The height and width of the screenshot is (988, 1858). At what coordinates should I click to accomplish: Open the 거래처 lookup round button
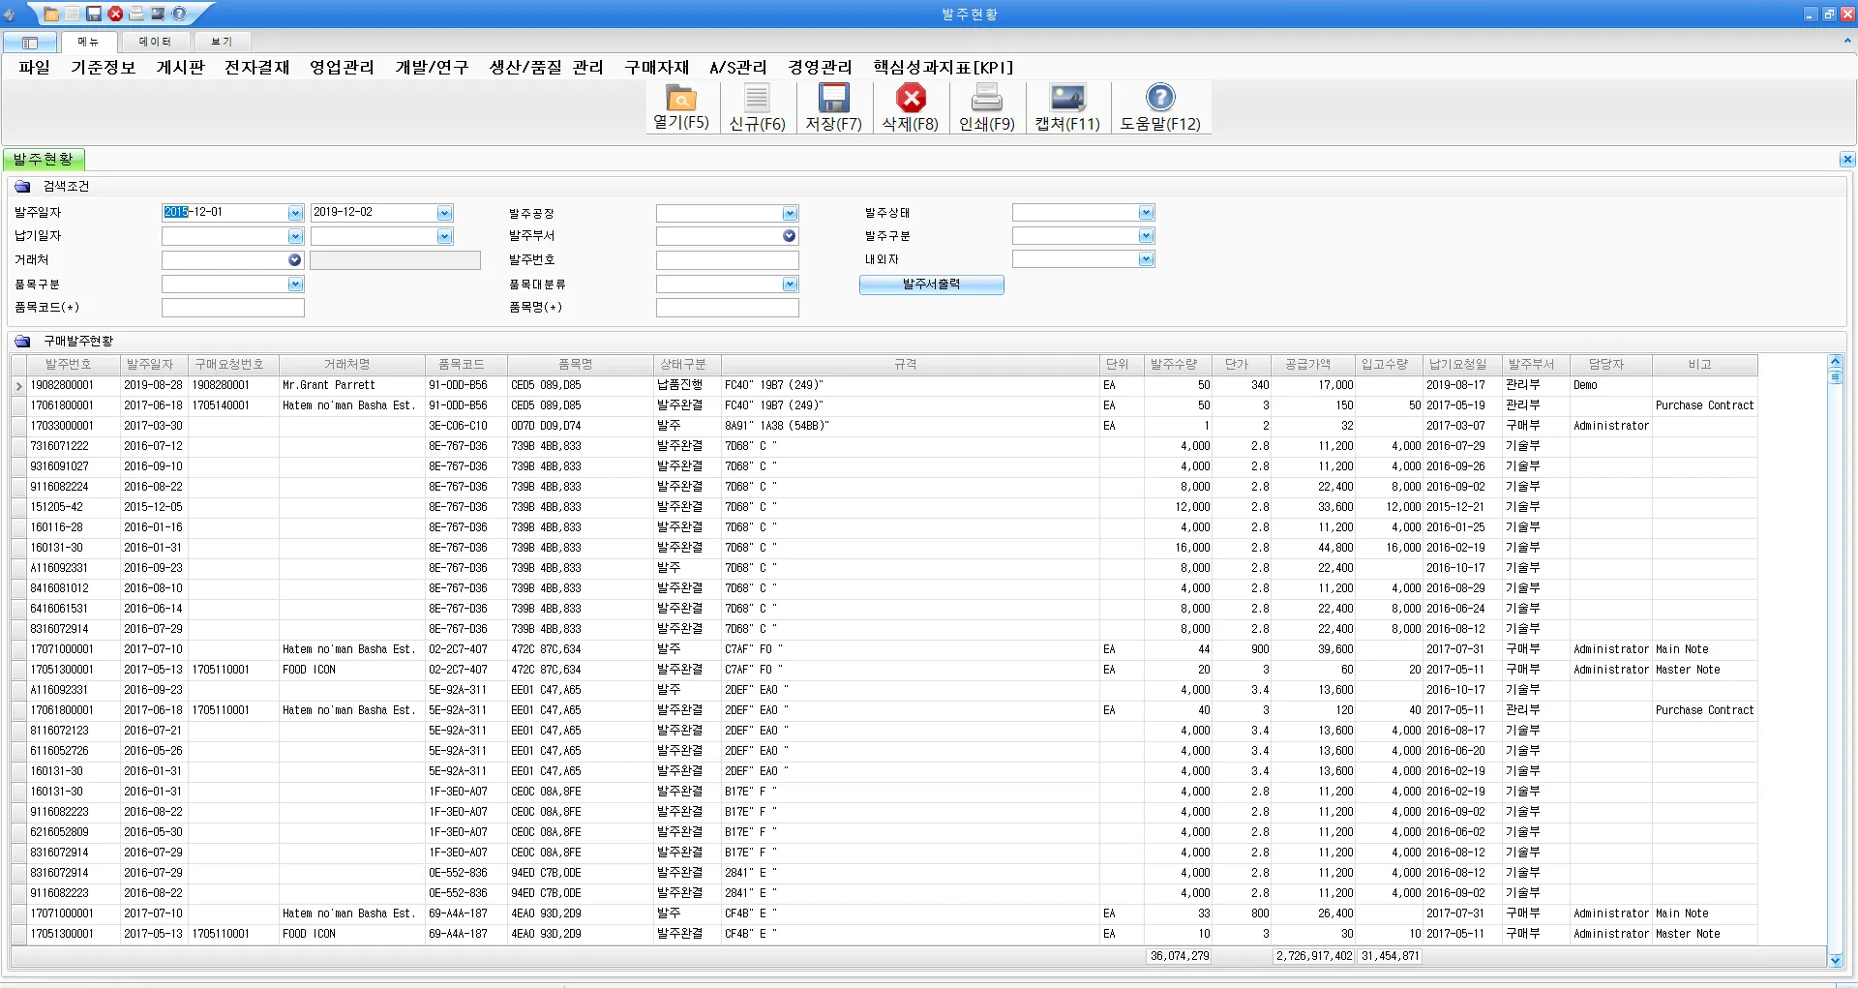[x=294, y=260]
